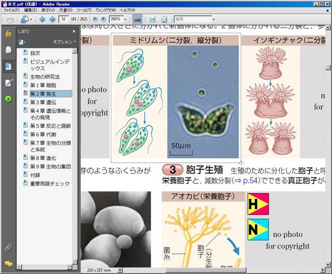The height and width of the screenshot is (274, 332).
Task: Click the new bookmark icon in the panel
Action: click(21, 42)
